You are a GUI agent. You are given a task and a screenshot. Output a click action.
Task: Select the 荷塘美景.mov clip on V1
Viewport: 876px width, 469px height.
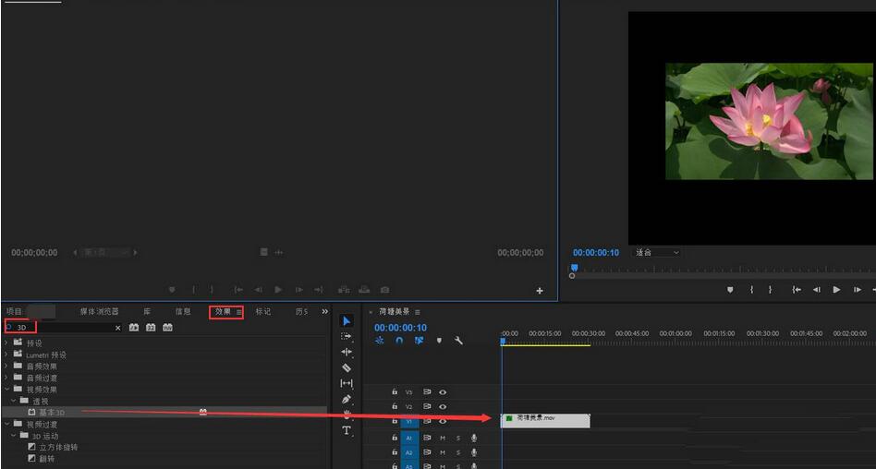tap(545, 421)
